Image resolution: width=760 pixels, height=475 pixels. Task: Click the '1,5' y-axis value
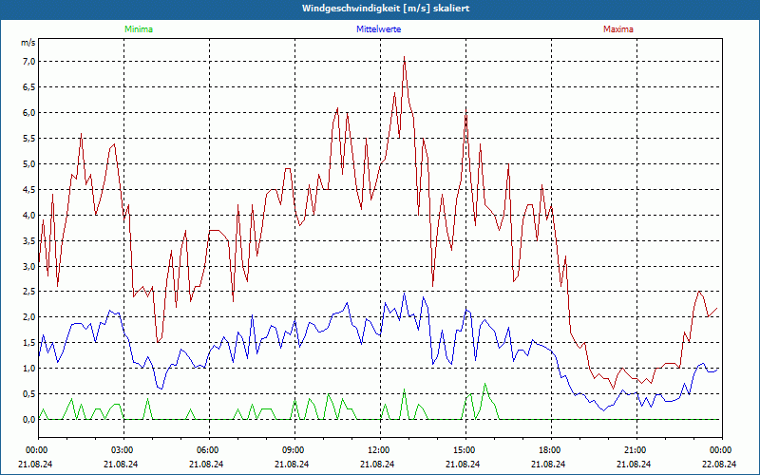click(29, 343)
